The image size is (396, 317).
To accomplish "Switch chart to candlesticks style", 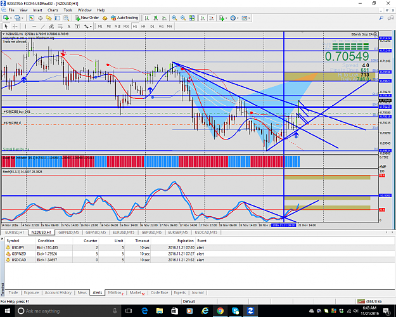I will (x=156, y=18).
